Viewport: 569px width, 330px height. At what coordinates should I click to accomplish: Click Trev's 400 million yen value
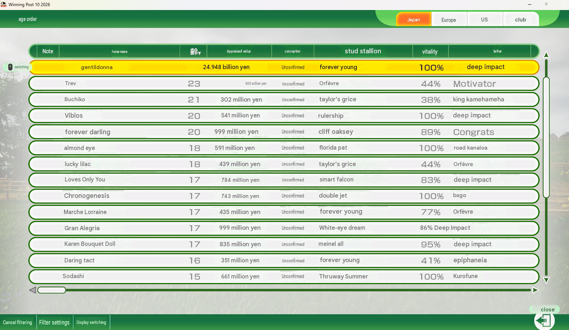click(x=256, y=84)
